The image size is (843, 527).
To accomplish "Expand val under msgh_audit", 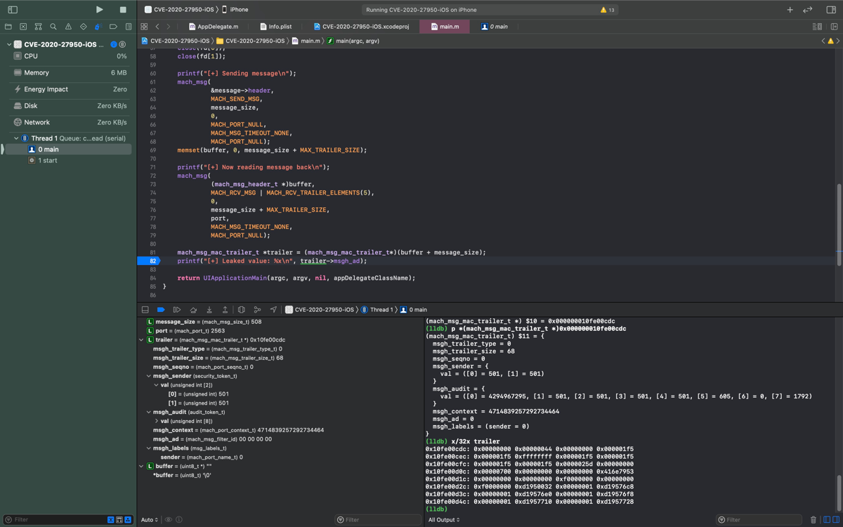I will click(x=156, y=421).
